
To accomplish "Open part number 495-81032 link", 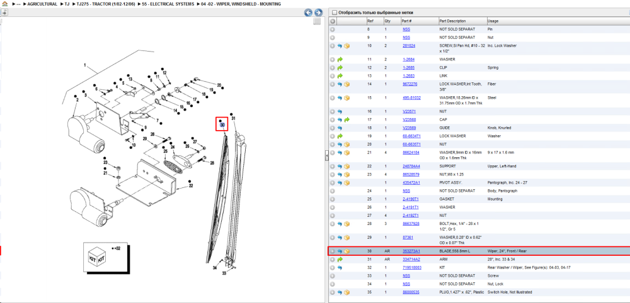I will click(412, 98).
